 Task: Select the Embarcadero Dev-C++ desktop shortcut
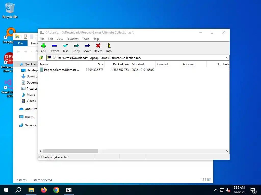[x=7, y=62]
